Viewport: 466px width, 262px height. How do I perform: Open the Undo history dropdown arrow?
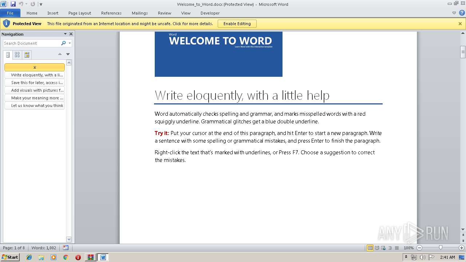click(26, 4)
